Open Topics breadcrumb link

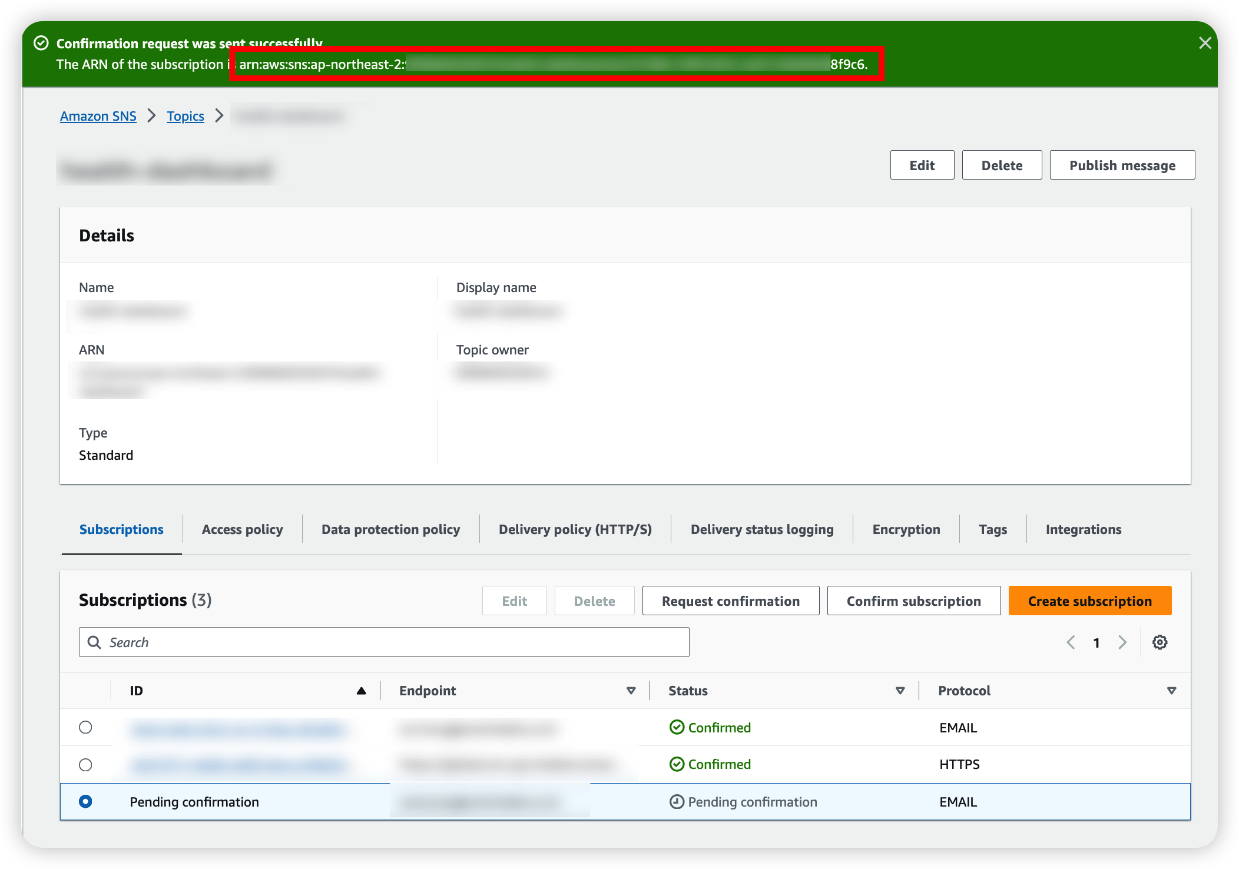pyautogui.click(x=185, y=116)
